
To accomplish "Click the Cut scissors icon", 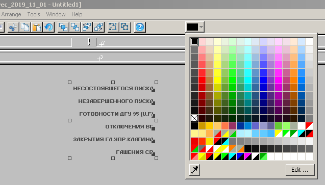I will point(13,27).
